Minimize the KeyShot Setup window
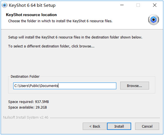This screenshot has width=164, height=135. (122, 5)
